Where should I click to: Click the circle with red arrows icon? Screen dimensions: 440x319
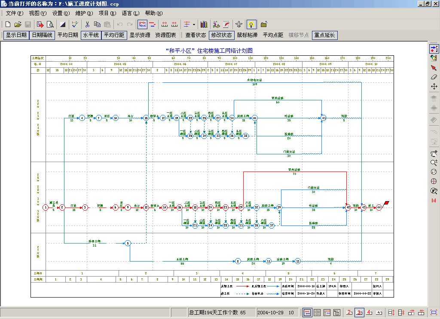[x=434, y=172]
